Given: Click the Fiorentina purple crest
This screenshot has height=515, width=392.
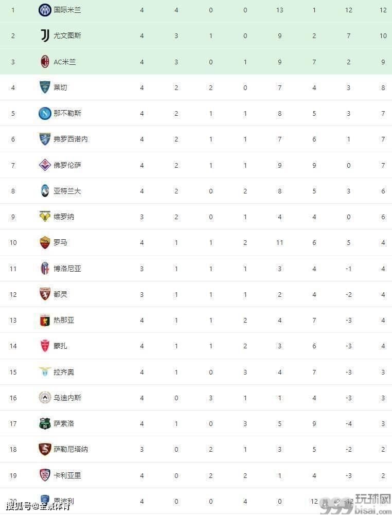Looking at the screenshot, I should coord(45,165).
